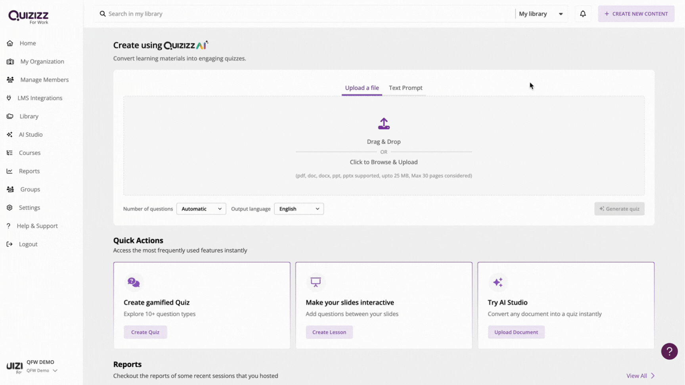
Task: Open Number of questions Automatic dropdown
Action: point(201,209)
